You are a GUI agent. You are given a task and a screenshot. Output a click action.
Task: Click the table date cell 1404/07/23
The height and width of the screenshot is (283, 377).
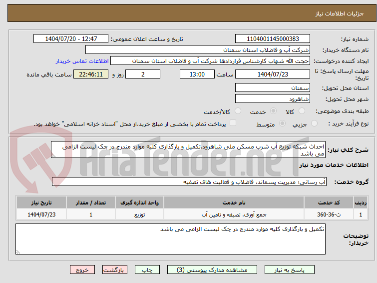(41, 214)
